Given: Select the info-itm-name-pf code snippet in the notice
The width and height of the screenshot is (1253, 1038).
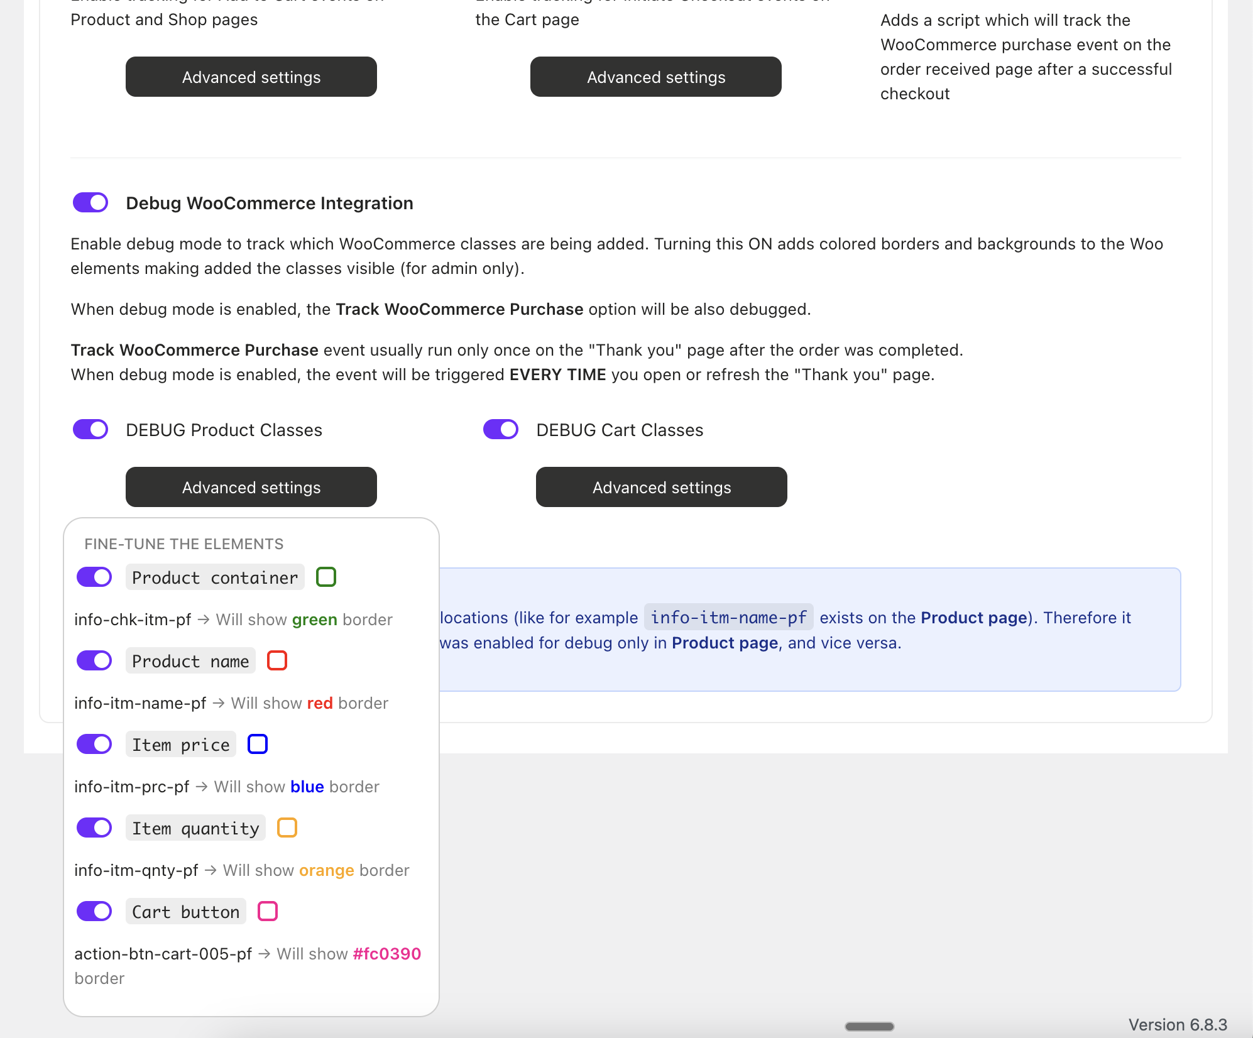Looking at the screenshot, I should click(x=728, y=617).
